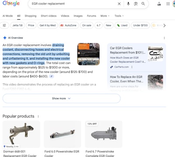View the CarParts EGR cooler thumbnail
175x157 pixels.
click(x=155, y=54)
